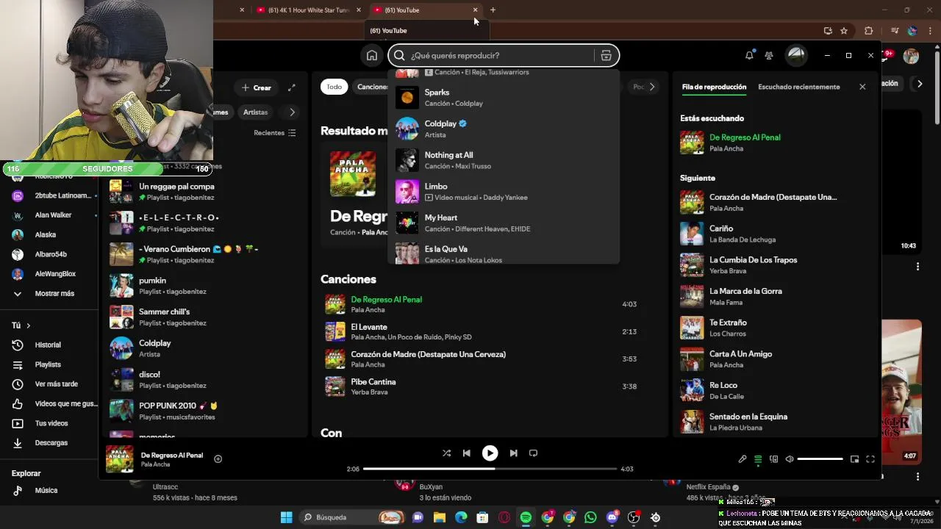Open Spotify notifications bell
Viewport: 941px width, 529px height.
(749, 55)
